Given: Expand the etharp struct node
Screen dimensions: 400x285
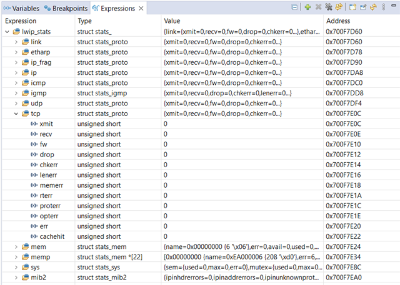Looking at the screenshot, I should point(16,52).
